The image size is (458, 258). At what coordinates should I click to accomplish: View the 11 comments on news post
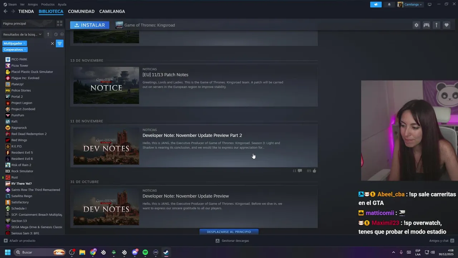[x=297, y=171]
